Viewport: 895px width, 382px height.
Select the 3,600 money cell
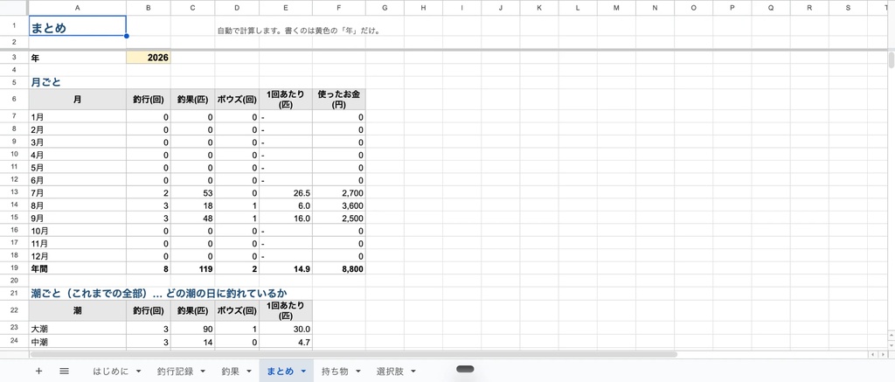[339, 205]
